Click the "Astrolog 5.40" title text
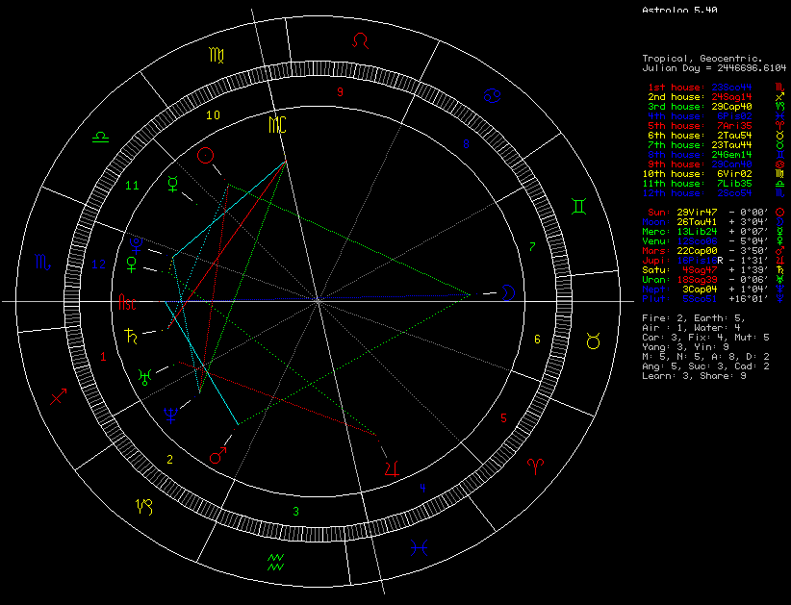Viewport: 791px width, 605px height. coord(679,11)
